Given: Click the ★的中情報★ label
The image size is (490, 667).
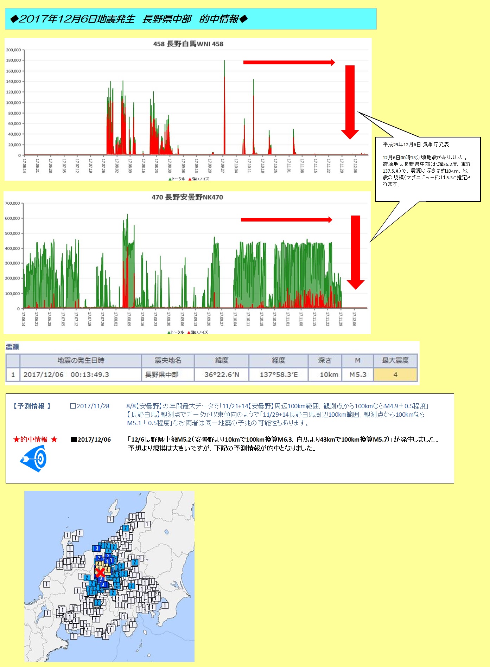Looking at the screenshot, I should pyautogui.click(x=35, y=440).
